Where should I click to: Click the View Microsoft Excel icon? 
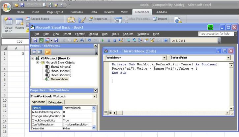click(41, 40)
